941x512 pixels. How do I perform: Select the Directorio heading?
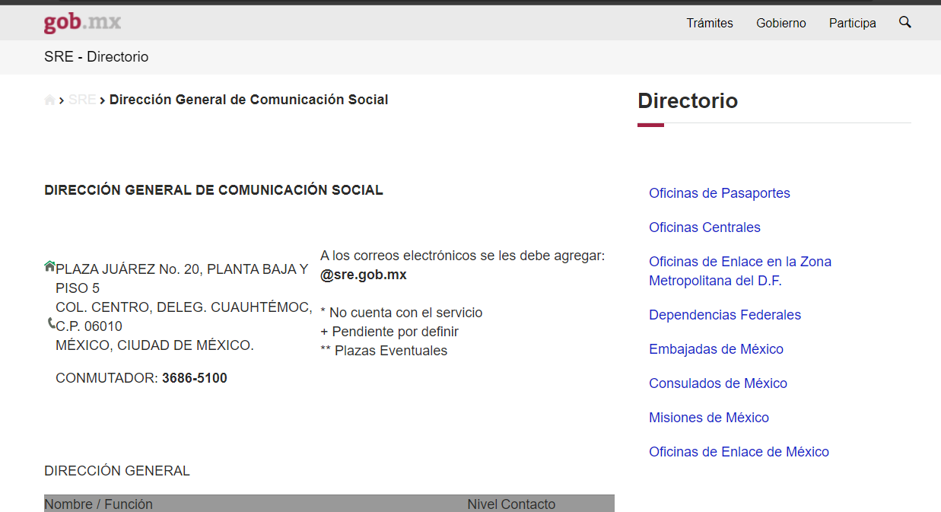[687, 100]
